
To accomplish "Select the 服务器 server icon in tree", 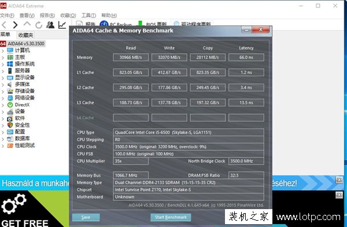I will coord(10,70).
